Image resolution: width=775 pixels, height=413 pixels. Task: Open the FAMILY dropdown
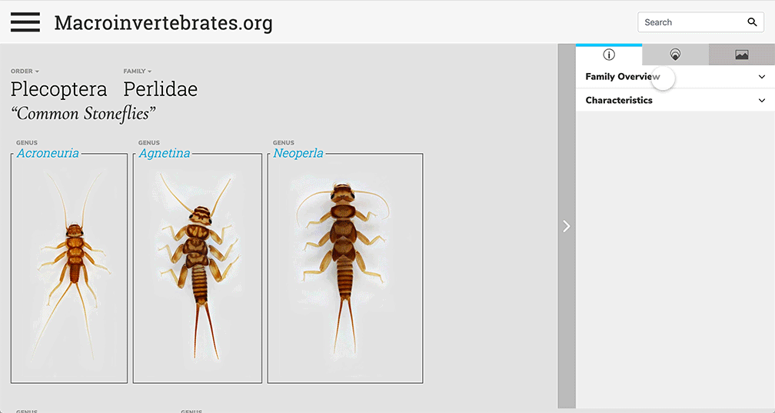click(138, 72)
